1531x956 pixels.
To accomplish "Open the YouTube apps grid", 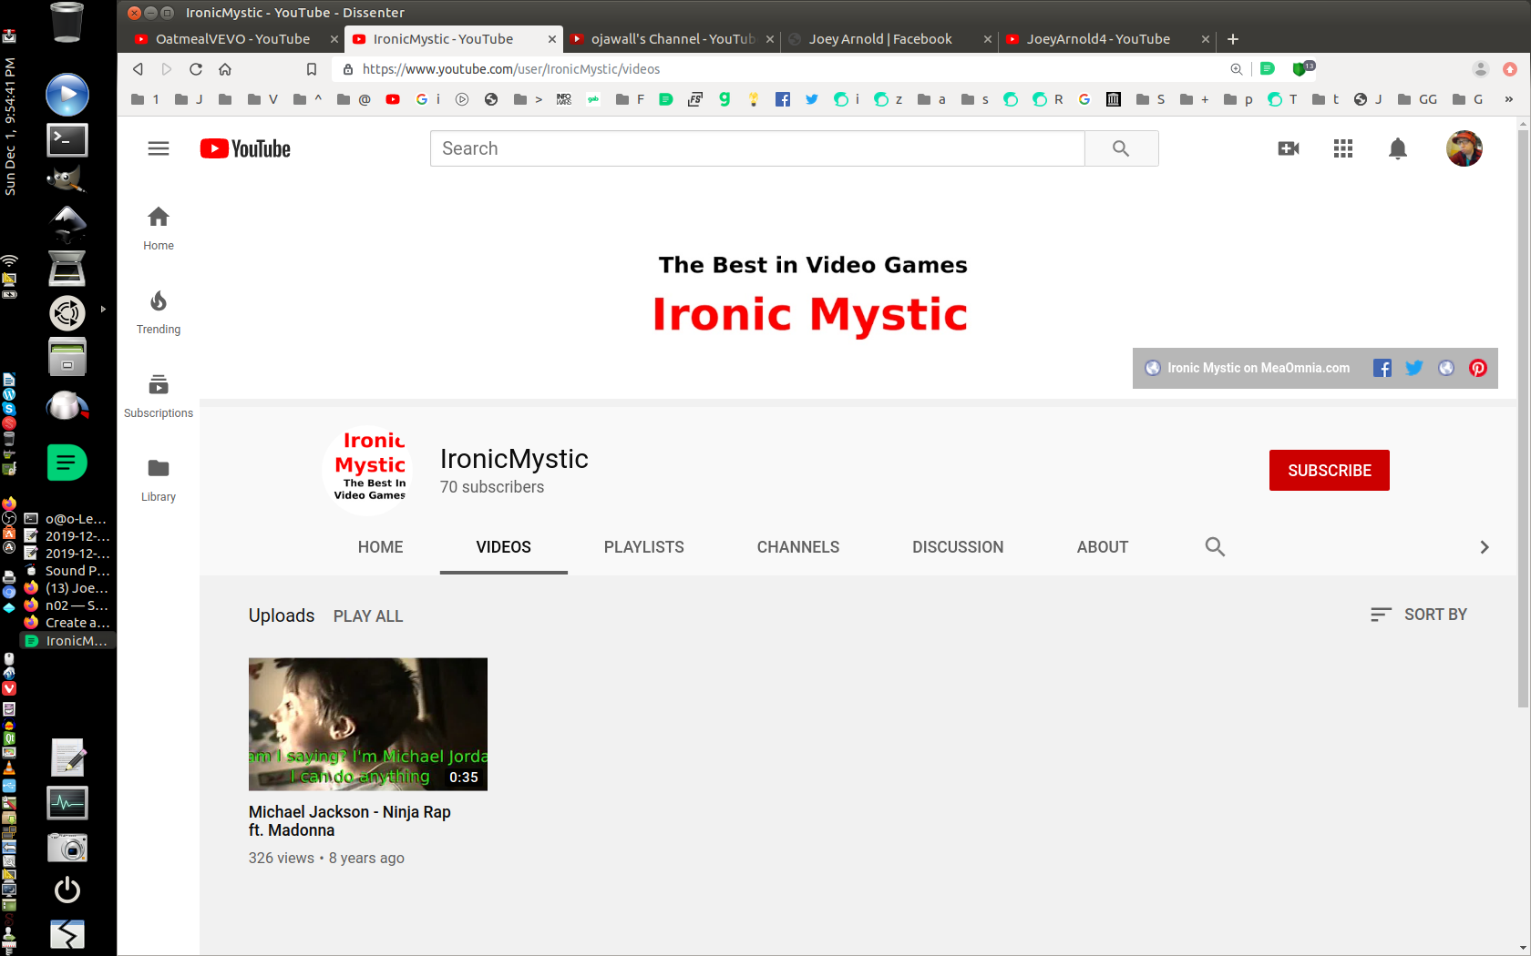I will (x=1343, y=148).
